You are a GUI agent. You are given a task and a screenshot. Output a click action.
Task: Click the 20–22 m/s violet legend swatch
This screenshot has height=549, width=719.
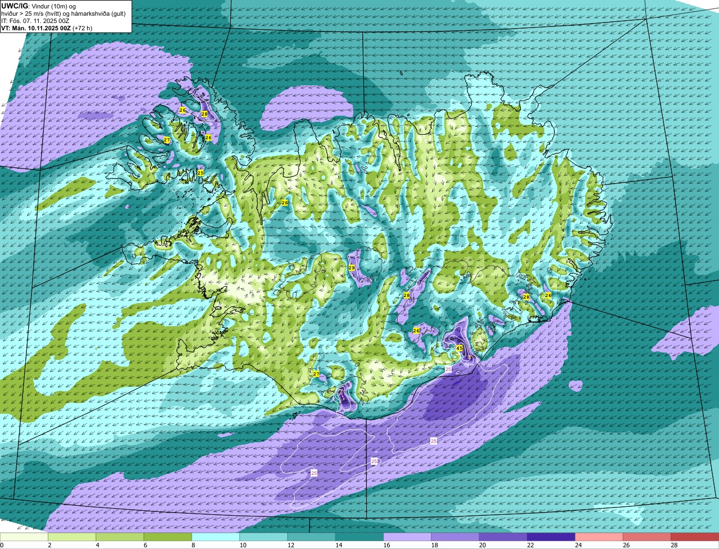point(503,537)
